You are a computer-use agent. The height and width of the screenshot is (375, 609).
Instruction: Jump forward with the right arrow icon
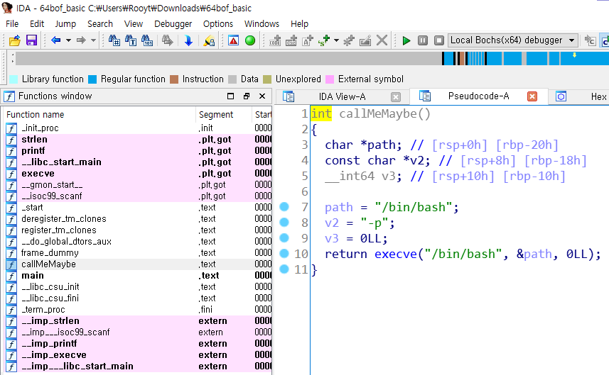click(x=81, y=40)
